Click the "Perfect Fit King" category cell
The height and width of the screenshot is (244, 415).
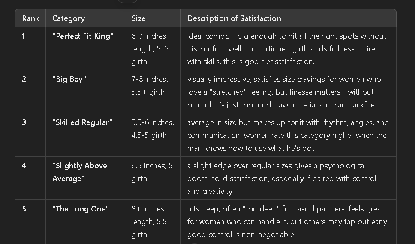83,36
